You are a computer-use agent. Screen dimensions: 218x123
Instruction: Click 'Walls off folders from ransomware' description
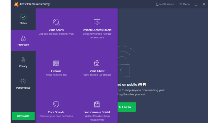(97, 118)
